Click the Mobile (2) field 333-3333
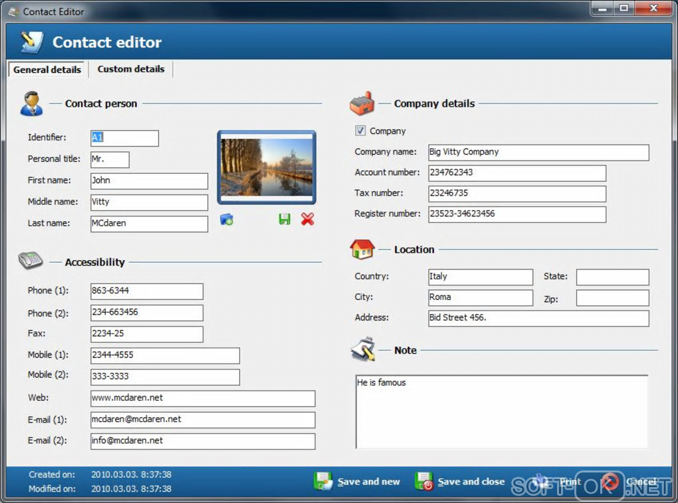678x503 pixels. coord(165,376)
